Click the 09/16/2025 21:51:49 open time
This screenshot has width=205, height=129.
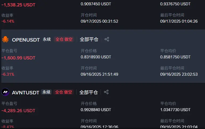coord(99,74)
